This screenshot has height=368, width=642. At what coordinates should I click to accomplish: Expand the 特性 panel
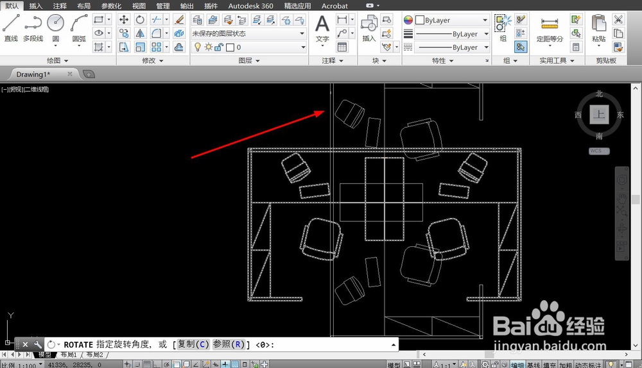pyautogui.click(x=442, y=60)
